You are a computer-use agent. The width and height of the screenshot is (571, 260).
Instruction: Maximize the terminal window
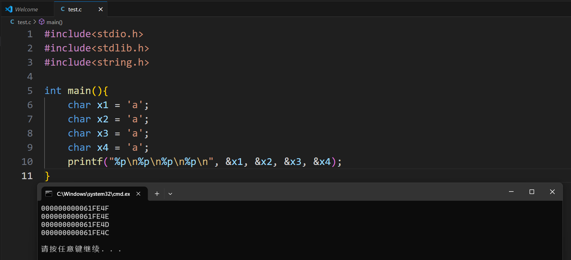coord(532,192)
